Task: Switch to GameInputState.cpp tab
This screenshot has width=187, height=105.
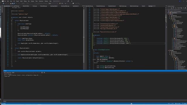Action: [x=65, y=6]
